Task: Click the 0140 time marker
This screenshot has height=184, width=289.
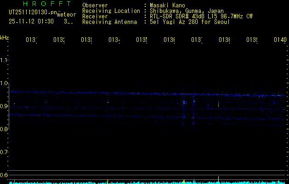Action: 280,40
